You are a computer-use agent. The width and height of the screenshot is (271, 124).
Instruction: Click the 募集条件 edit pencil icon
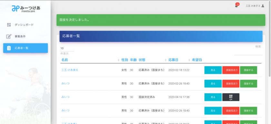[9, 36]
